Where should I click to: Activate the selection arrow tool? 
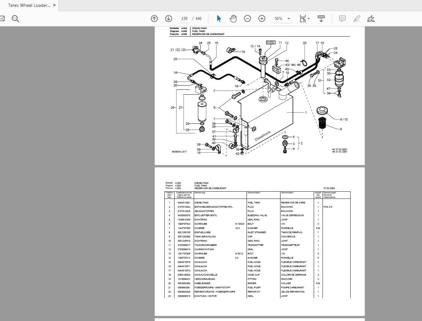(219, 19)
